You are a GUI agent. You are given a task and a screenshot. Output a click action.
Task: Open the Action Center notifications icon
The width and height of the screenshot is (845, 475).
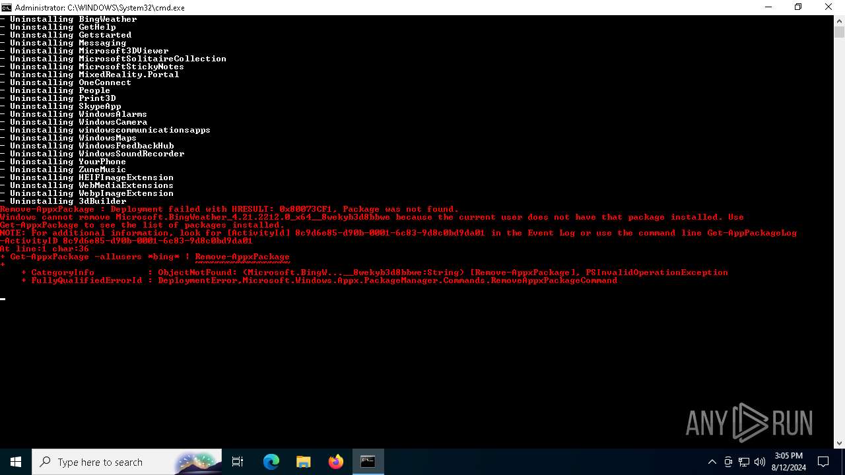[x=823, y=462]
